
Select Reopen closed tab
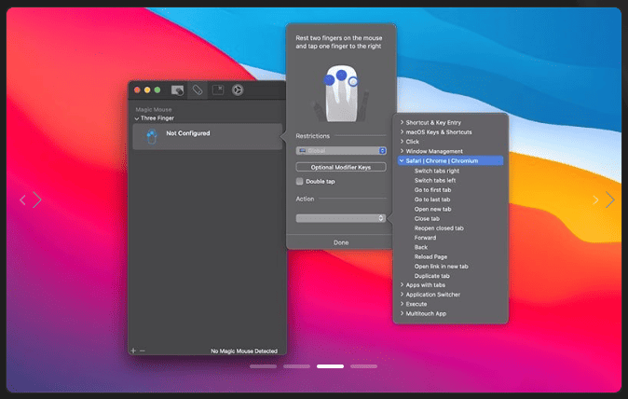(x=439, y=228)
